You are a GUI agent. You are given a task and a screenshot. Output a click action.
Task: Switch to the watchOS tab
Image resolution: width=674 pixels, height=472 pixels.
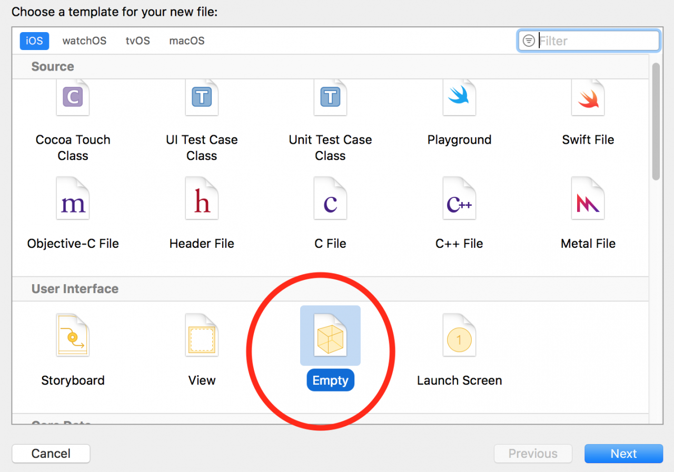[84, 41]
